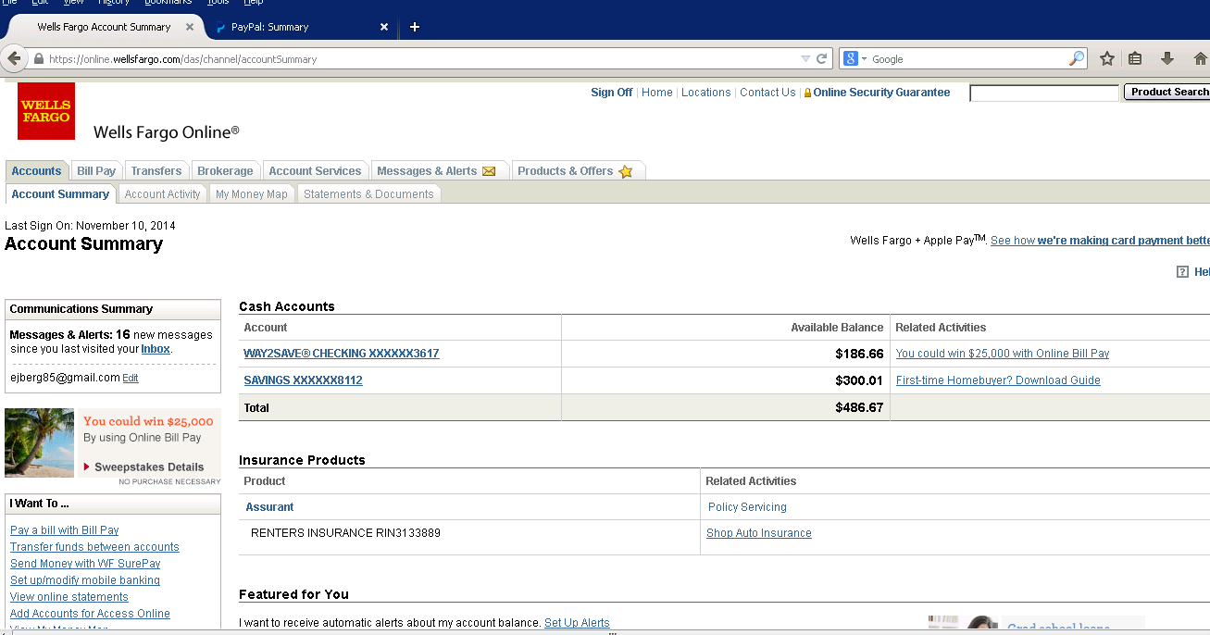Click the Policy Servicing link

[x=747, y=507]
